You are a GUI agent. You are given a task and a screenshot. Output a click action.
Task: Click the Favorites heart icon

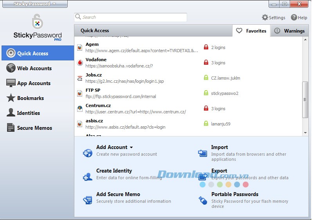[x=239, y=31]
